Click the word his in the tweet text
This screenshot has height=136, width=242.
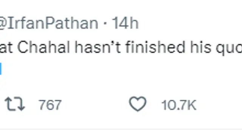200,47
